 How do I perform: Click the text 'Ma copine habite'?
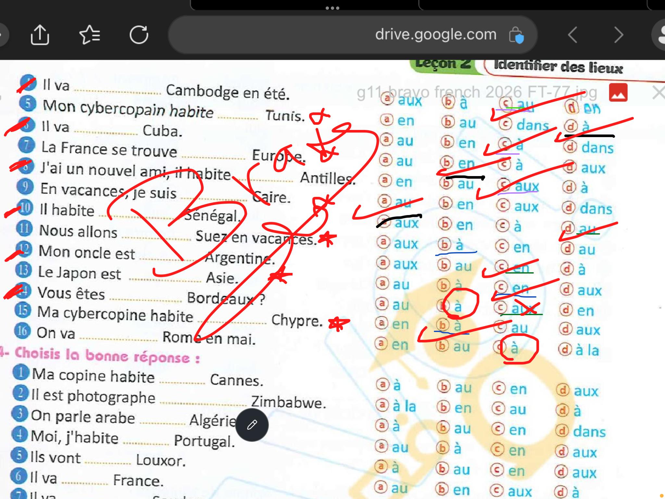tap(94, 376)
